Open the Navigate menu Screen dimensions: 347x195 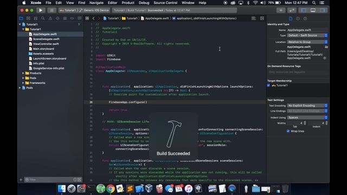97,3
